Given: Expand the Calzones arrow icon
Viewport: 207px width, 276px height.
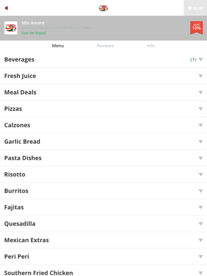Looking at the screenshot, I should 201,125.
